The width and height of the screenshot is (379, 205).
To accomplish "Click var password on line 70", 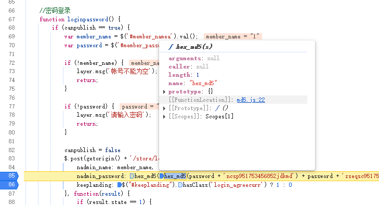I will (83, 45).
